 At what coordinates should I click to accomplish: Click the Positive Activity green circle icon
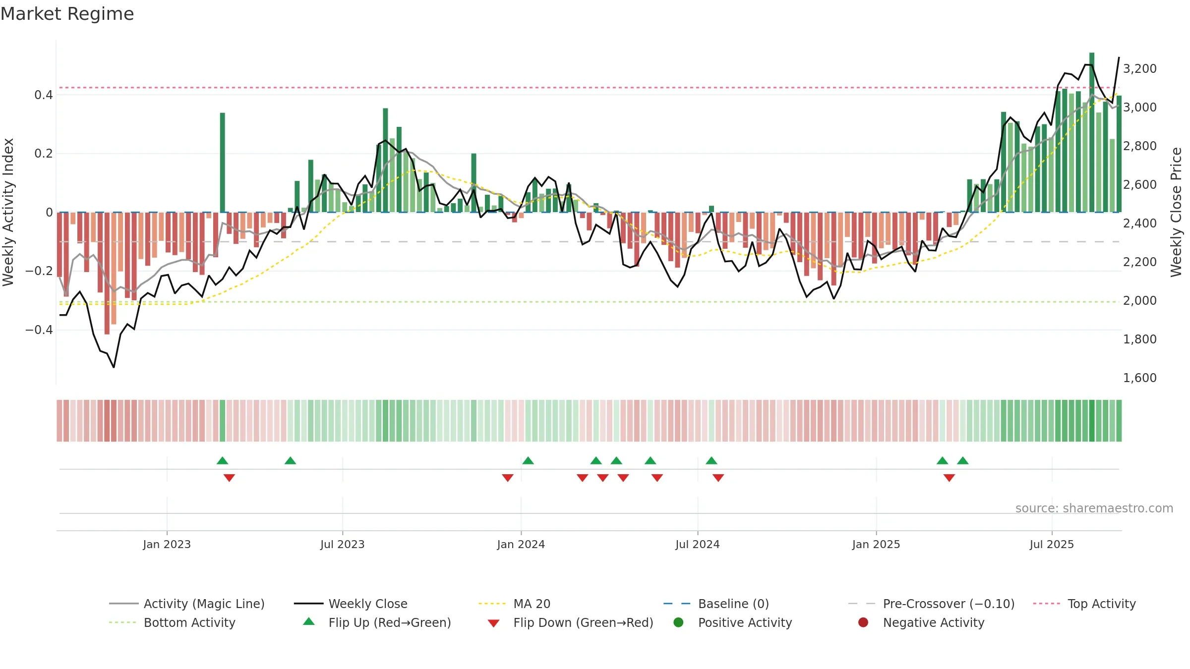678,622
